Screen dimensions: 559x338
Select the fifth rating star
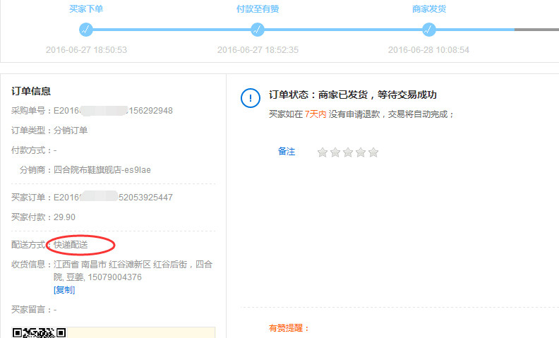coord(373,152)
